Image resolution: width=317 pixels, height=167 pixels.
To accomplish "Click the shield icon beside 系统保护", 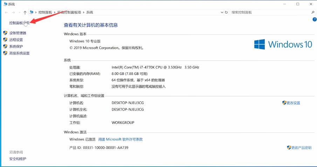I will [x=5, y=46].
